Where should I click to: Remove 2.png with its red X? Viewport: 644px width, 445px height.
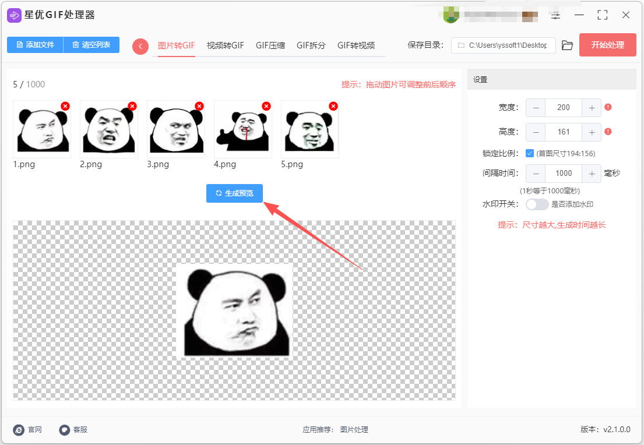pos(132,106)
